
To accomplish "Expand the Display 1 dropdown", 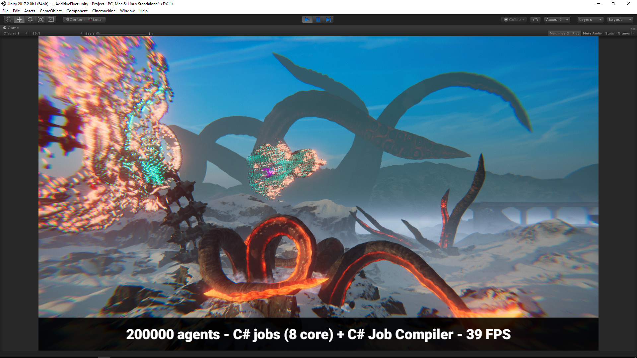I will (x=15, y=33).
